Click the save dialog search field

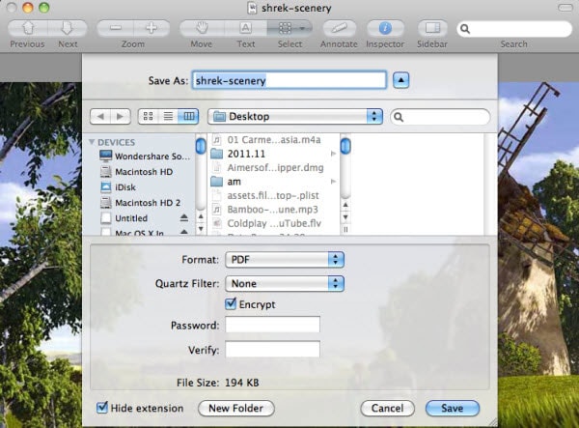440,117
